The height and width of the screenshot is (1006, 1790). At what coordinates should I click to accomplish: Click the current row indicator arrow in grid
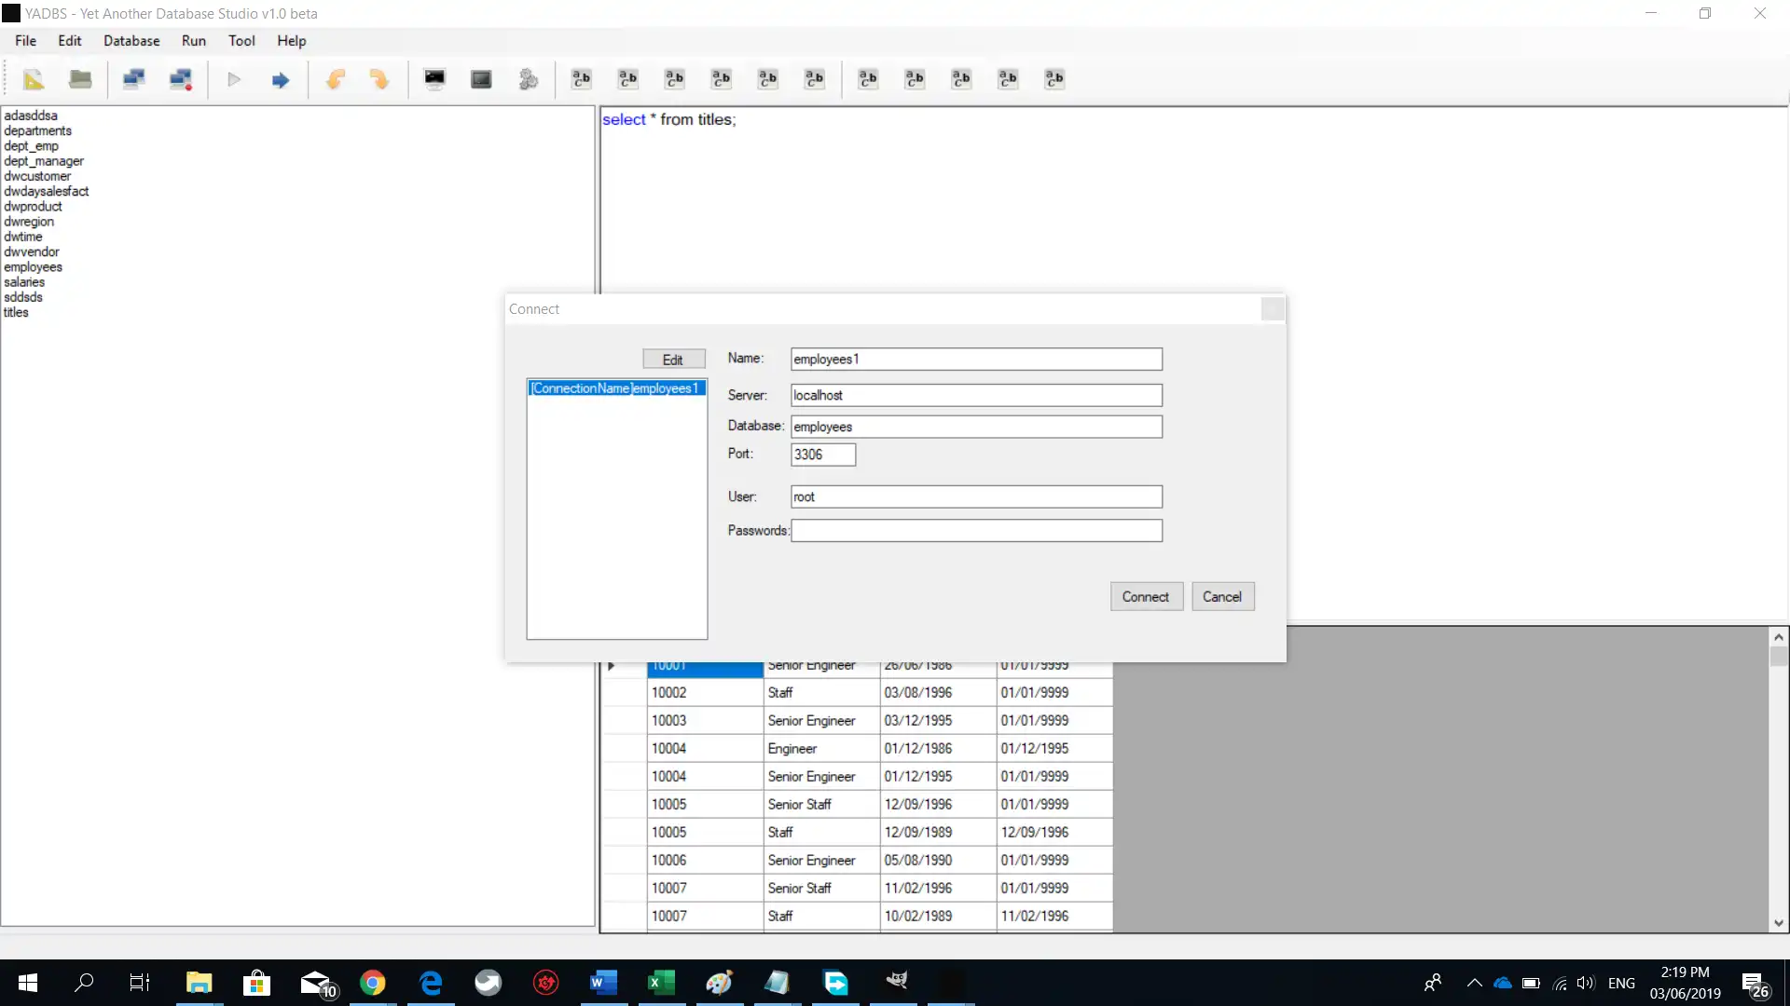click(612, 666)
